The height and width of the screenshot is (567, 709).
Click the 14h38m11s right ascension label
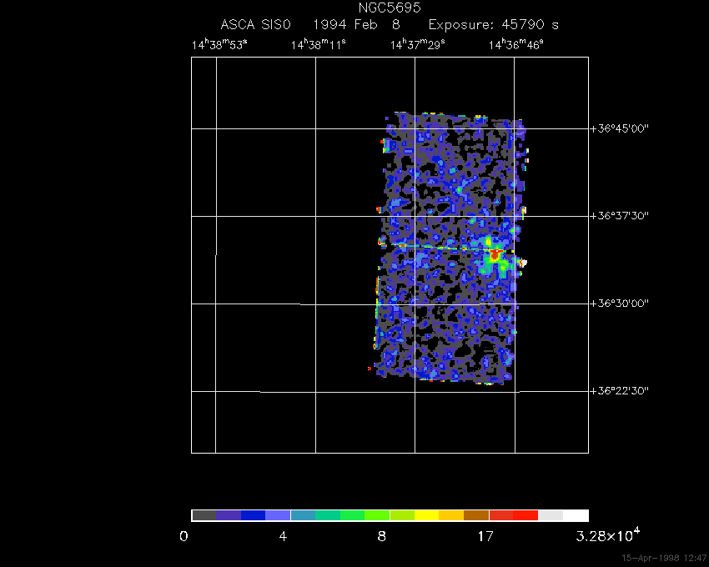click(318, 46)
